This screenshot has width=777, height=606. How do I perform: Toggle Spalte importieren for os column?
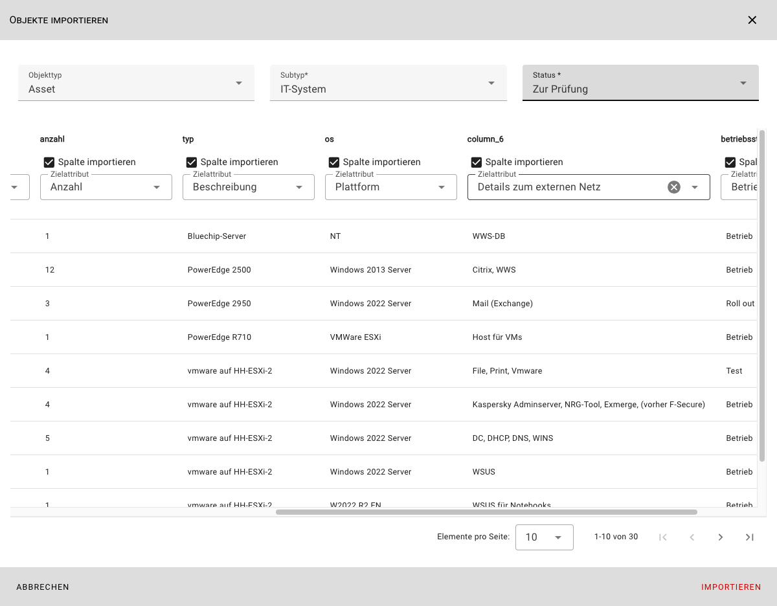[334, 163]
